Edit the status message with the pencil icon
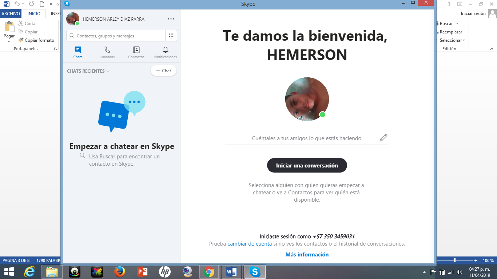Viewport: 497px width, 279px height. point(383,138)
